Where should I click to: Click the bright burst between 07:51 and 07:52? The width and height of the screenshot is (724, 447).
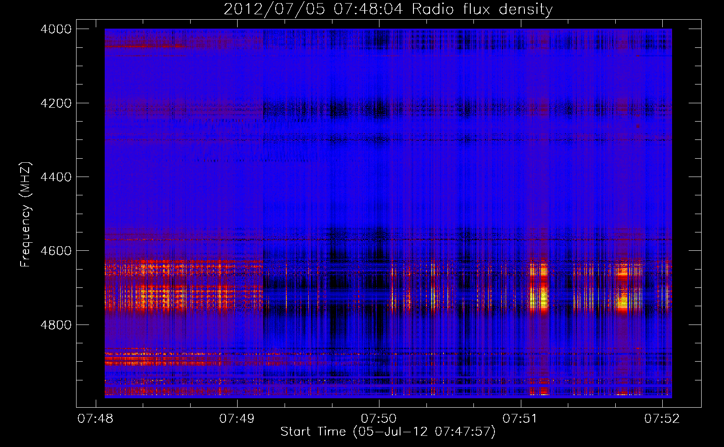click(623, 288)
